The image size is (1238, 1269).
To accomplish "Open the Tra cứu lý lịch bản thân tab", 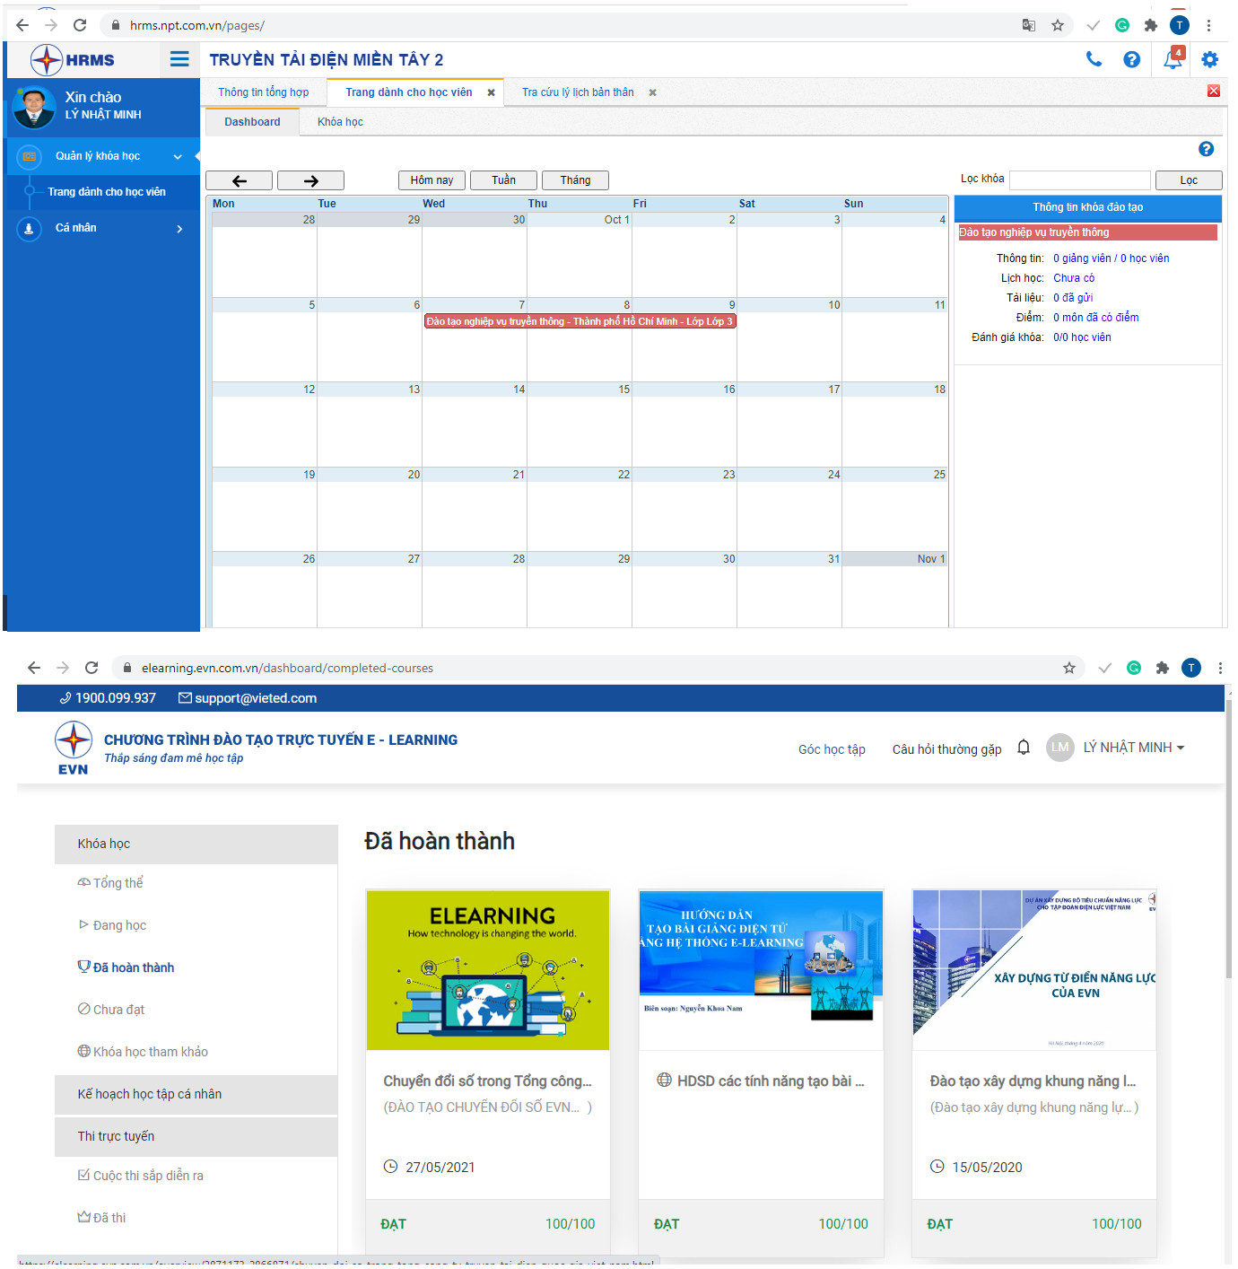I will coord(578,92).
